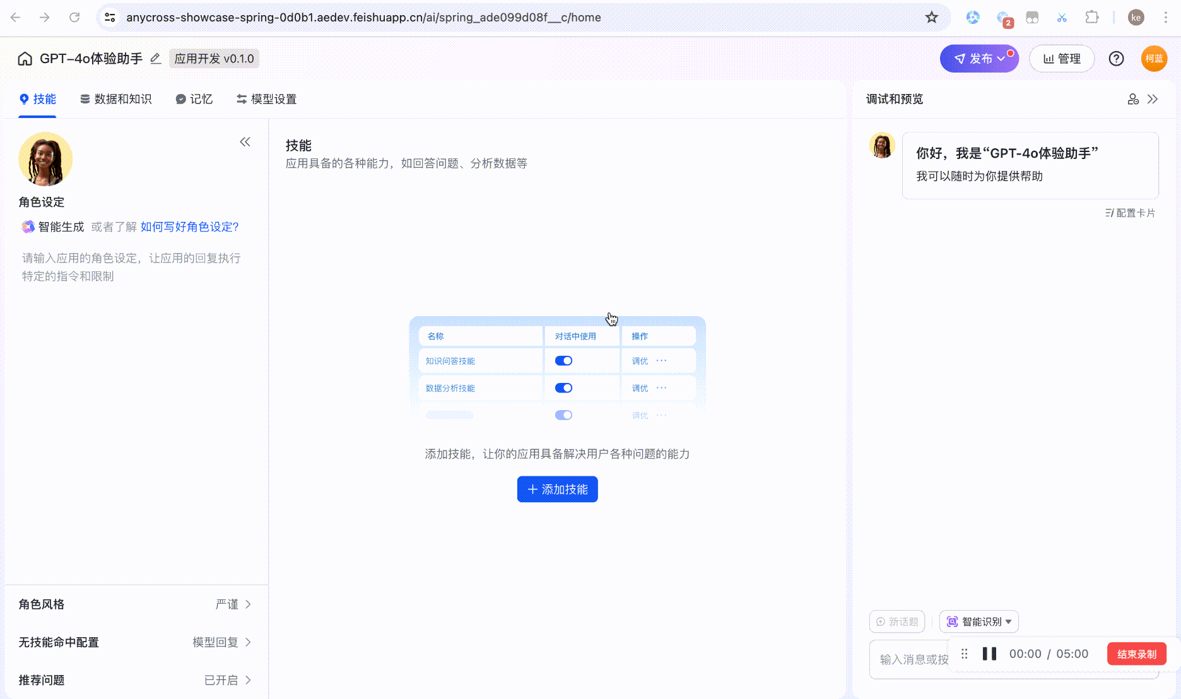Grab the recording bar drag handle
The image size is (1181, 699).
point(964,654)
